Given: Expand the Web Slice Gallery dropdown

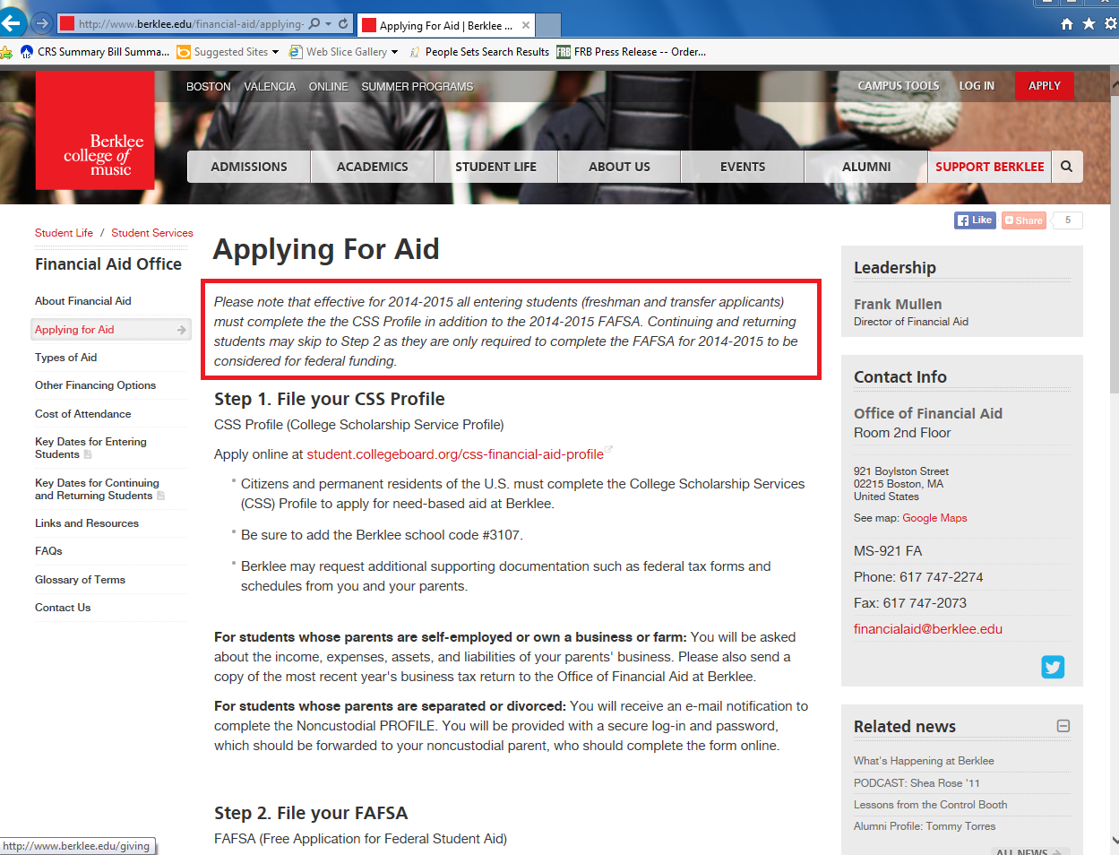Looking at the screenshot, I should [394, 52].
